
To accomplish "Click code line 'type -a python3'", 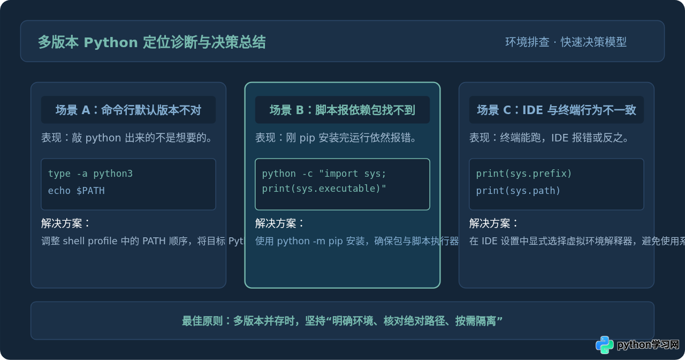I will (x=90, y=174).
